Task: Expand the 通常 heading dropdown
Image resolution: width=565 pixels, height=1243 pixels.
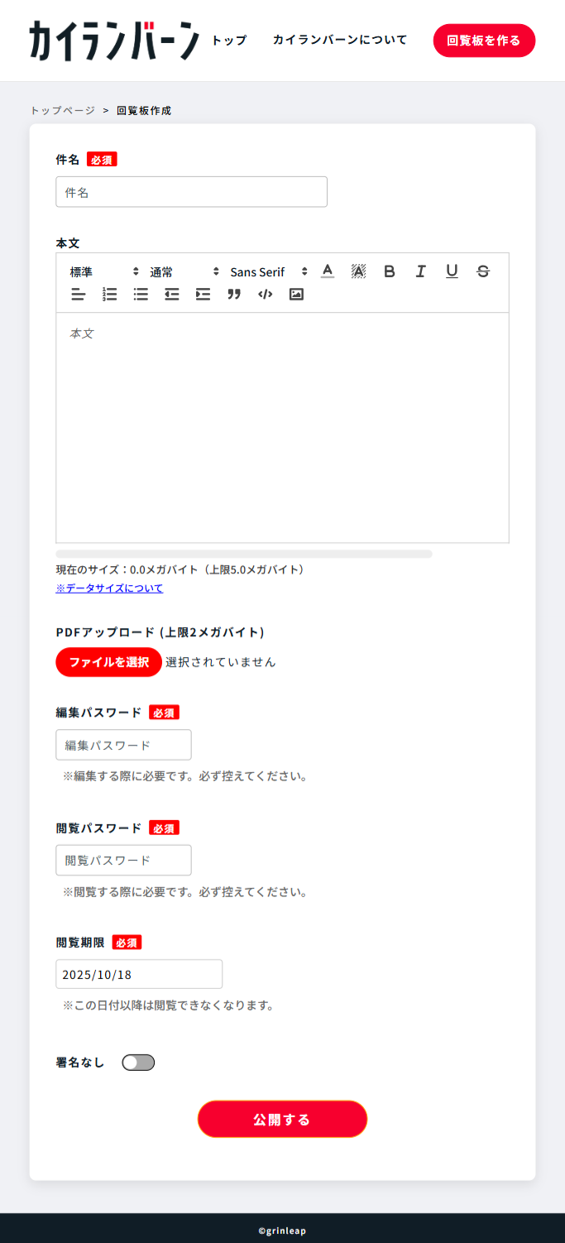Action: click(184, 271)
